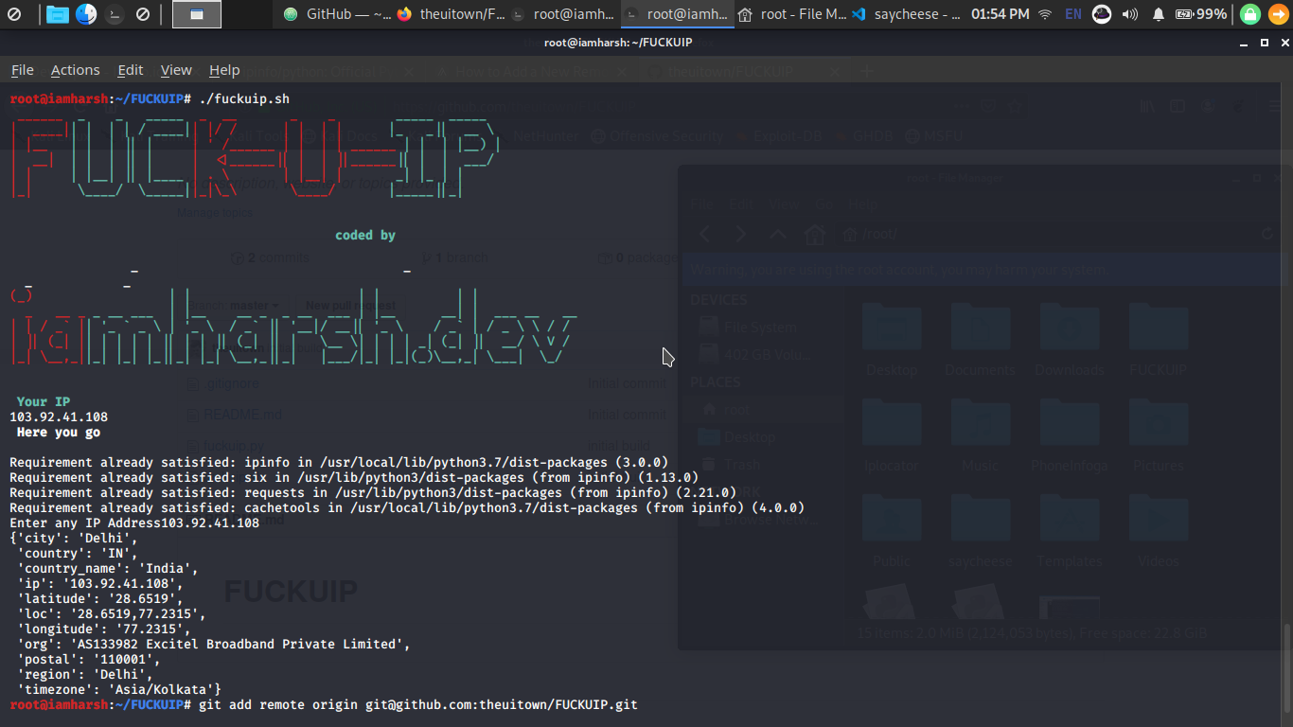1293x727 pixels.
Task: Open the volume speaker icon
Action: click(x=1129, y=14)
